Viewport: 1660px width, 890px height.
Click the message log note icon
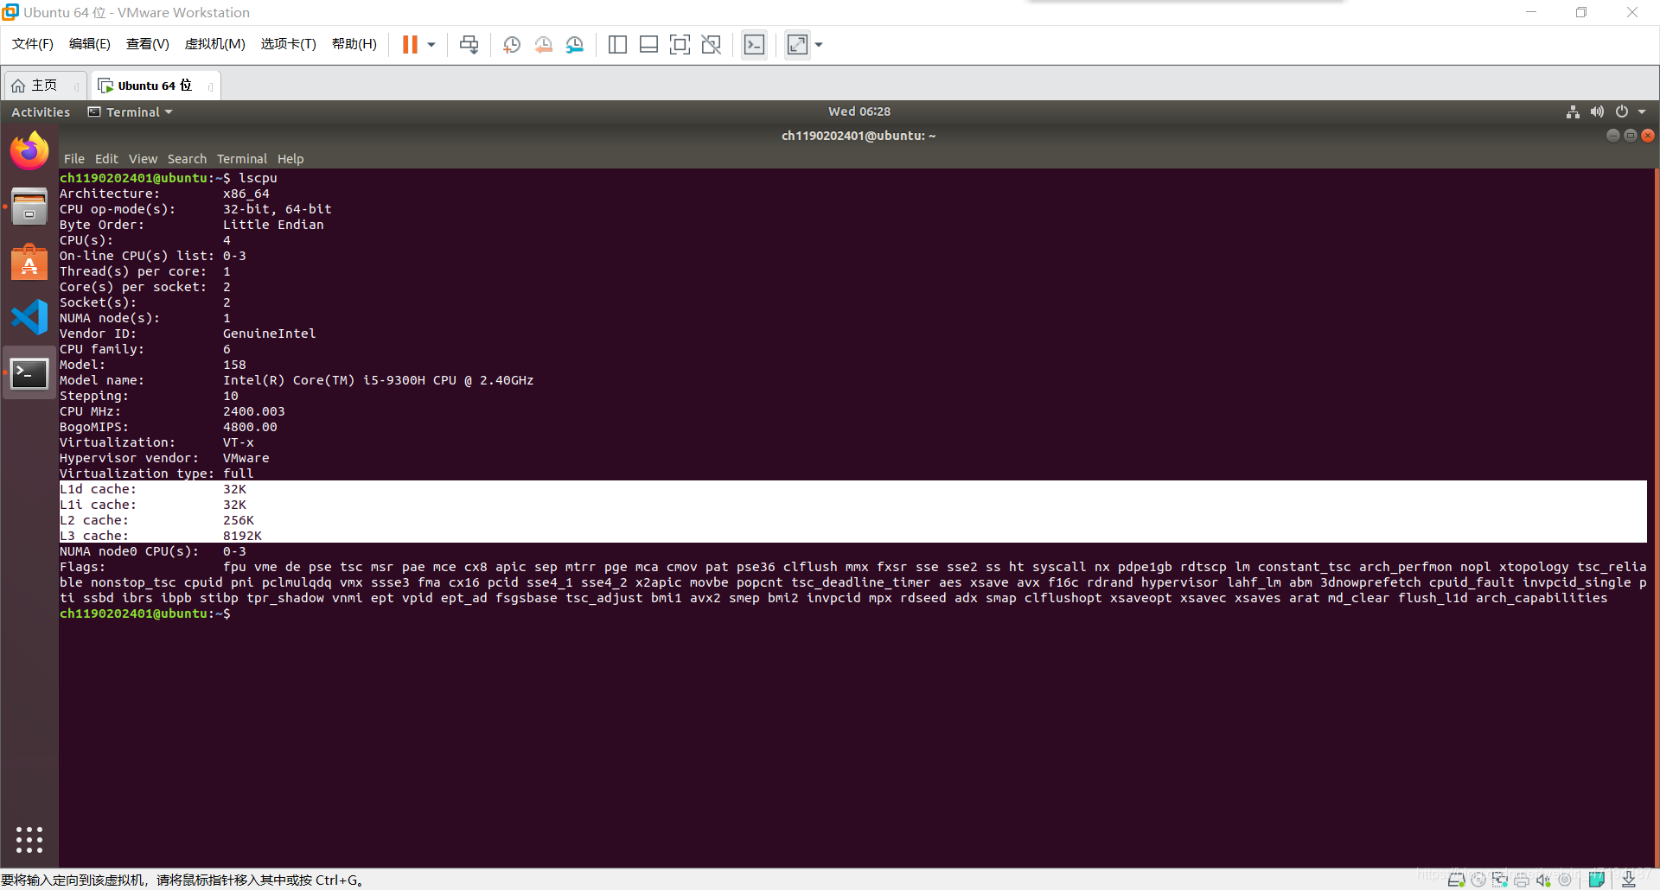(x=1597, y=880)
